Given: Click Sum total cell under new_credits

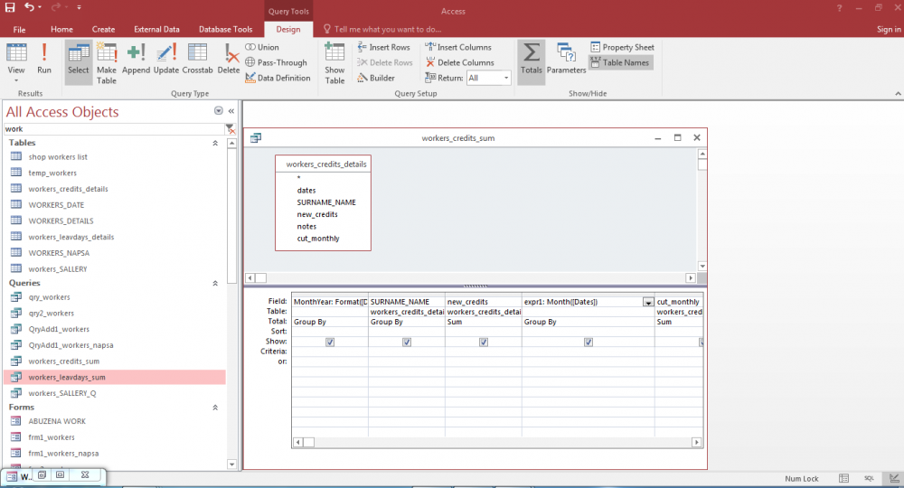Looking at the screenshot, I should coord(483,322).
